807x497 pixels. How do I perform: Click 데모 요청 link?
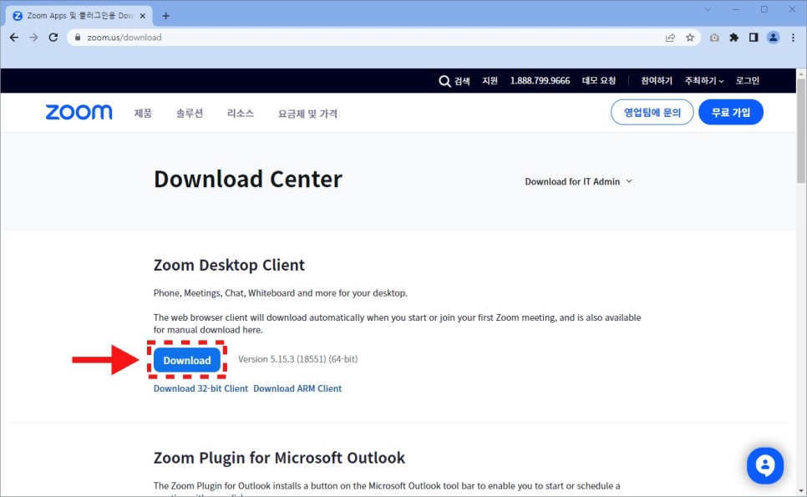(598, 81)
